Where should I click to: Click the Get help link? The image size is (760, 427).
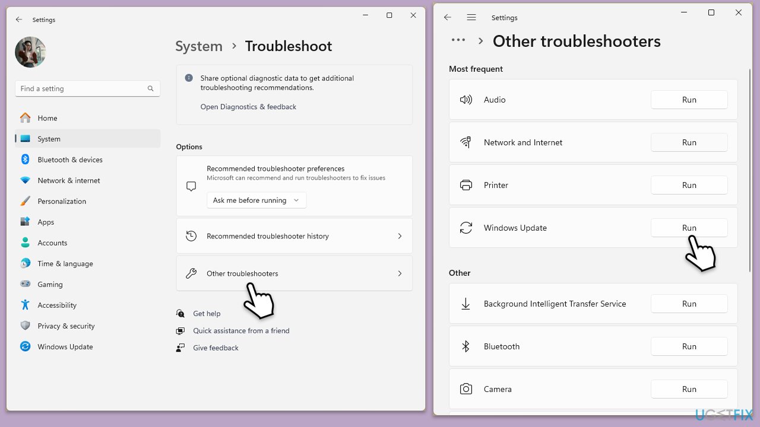207,314
